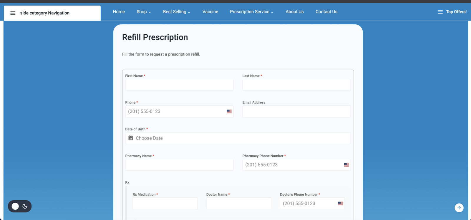Image resolution: width=471 pixels, height=220 pixels.
Task: Expand the Prescription Service dropdown menu
Action: point(252,12)
